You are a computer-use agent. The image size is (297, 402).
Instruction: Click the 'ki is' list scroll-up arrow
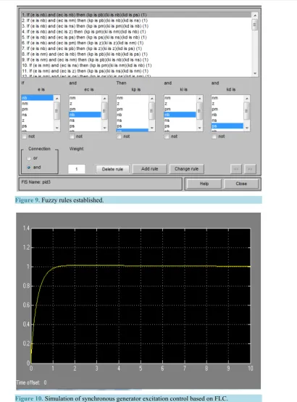199,99
